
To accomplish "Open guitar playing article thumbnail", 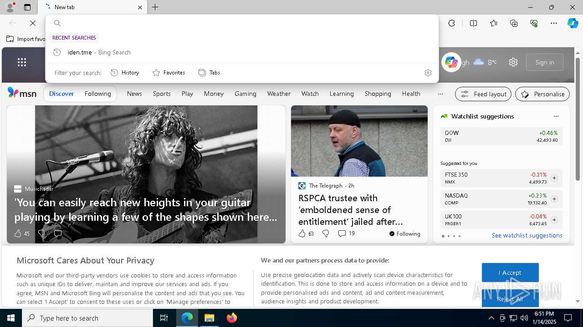I will point(146,174).
